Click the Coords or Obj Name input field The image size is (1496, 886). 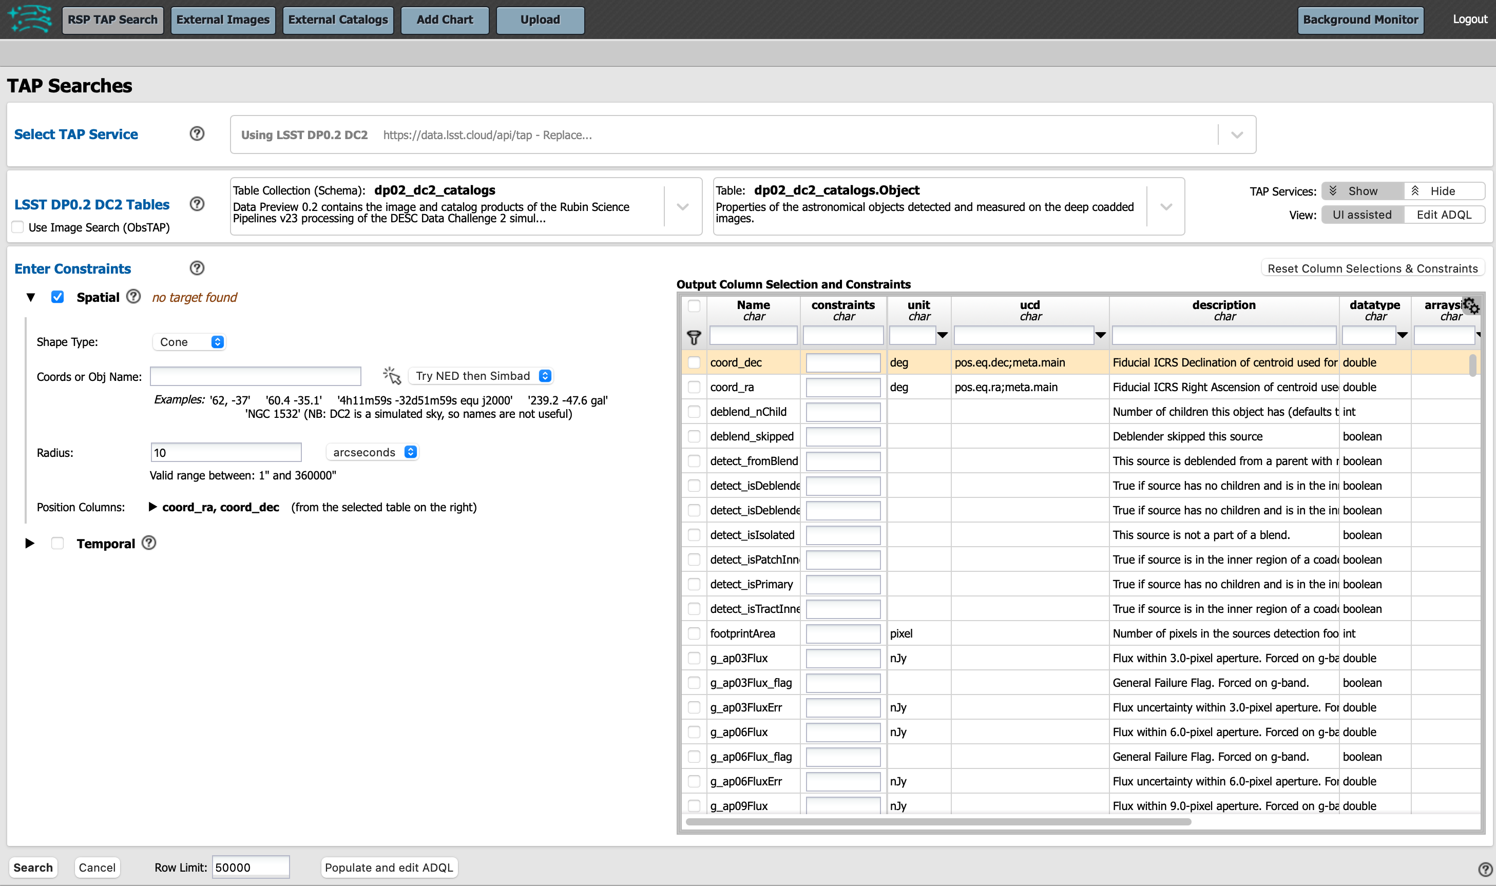pos(256,375)
